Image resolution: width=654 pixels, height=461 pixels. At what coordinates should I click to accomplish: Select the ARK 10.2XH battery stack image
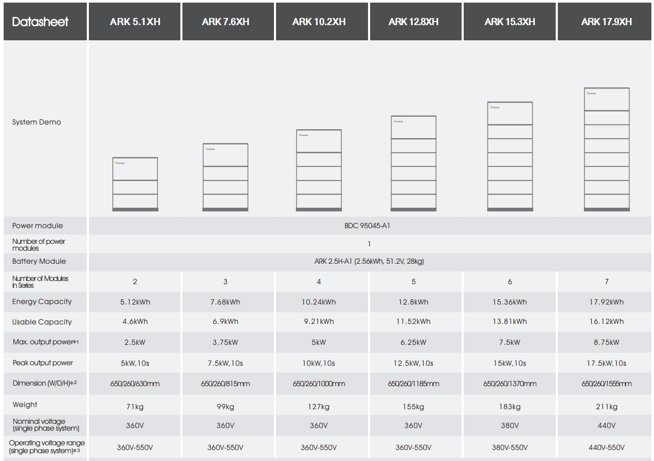click(x=318, y=171)
